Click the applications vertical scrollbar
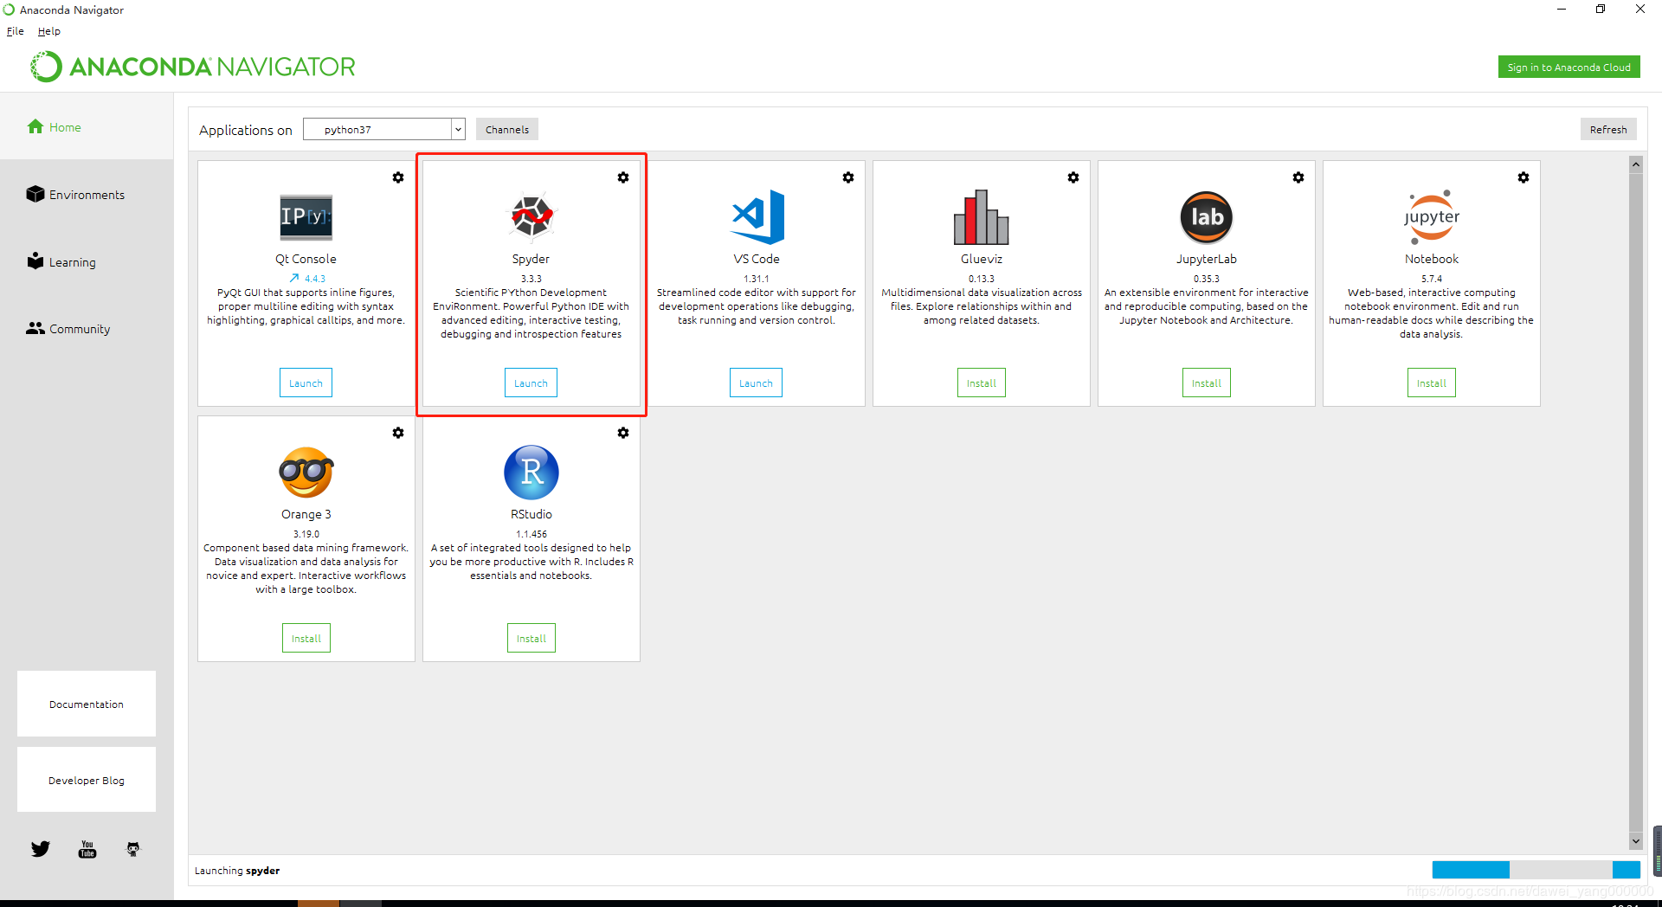The width and height of the screenshot is (1662, 907). click(1636, 502)
